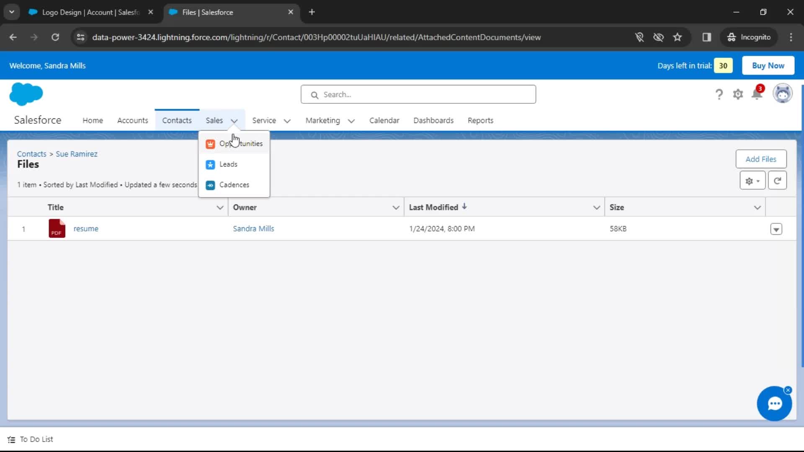The image size is (804, 452).
Task: Open Title column actions chevron
Action: coord(220,208)
